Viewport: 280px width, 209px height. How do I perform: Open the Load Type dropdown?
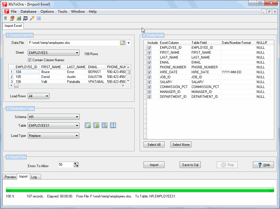[x=54, y=136]
